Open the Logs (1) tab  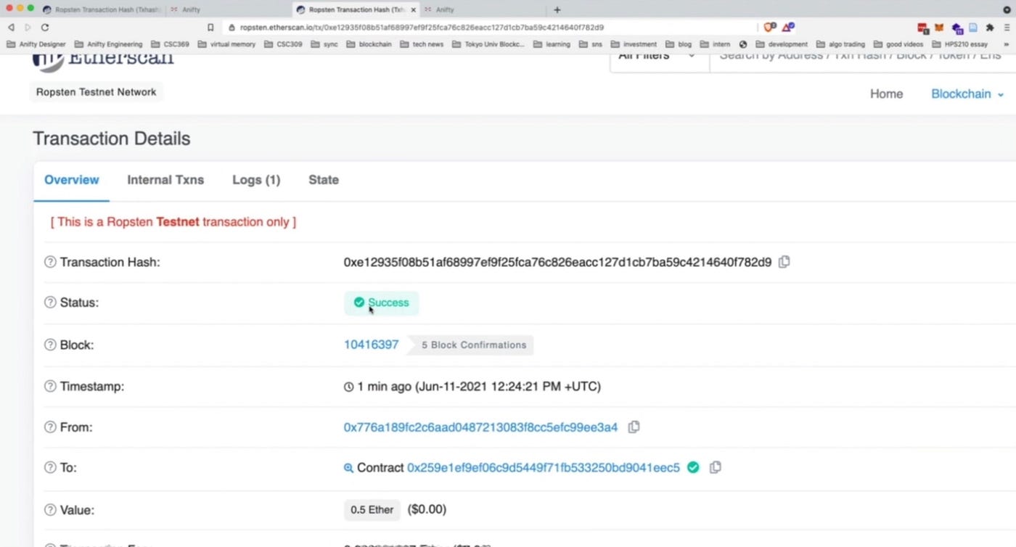[x=256, y=180]
